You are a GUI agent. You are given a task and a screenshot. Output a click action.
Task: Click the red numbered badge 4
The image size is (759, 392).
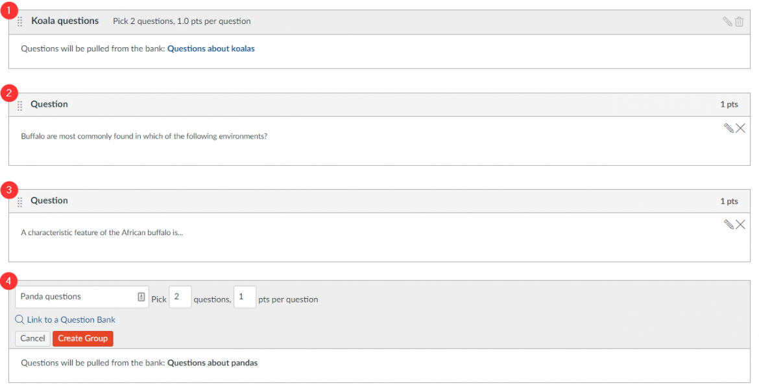(9, 281)
